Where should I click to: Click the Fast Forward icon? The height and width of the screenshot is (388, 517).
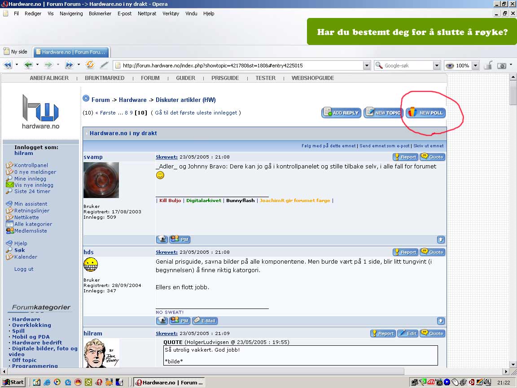point(69,65)
